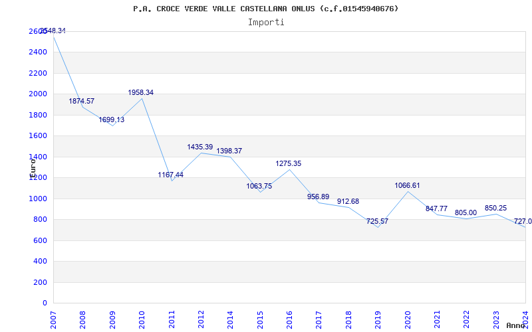This screenshot has height=332, width=532.
Task: Click the x-axis year 2016
Action: 289,319
